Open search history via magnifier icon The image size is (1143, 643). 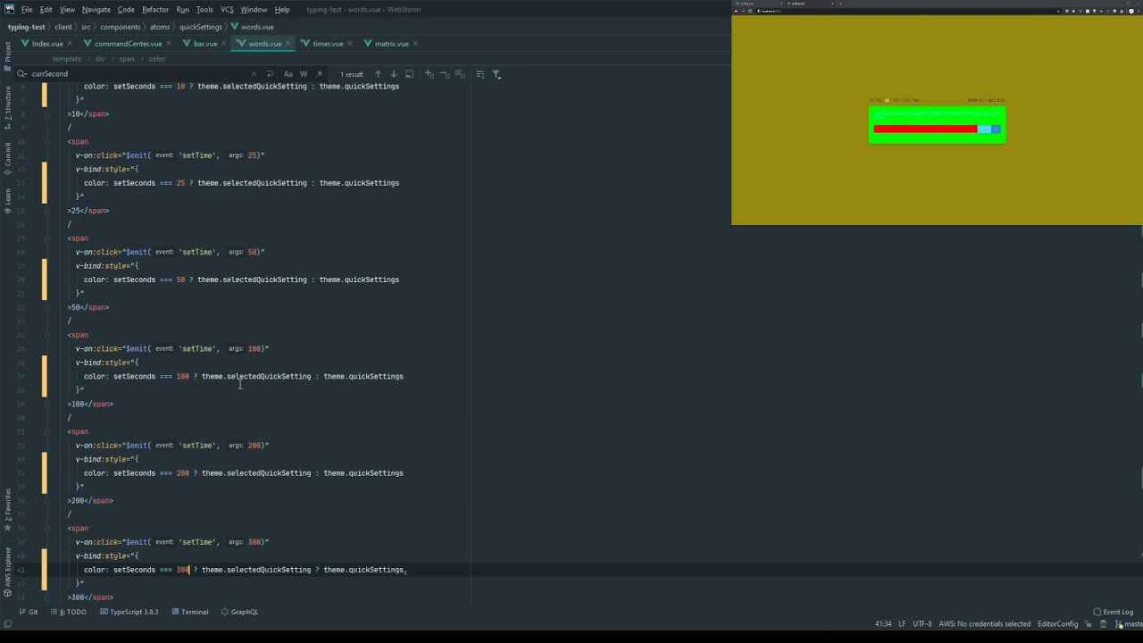click(x=22, y=74)
